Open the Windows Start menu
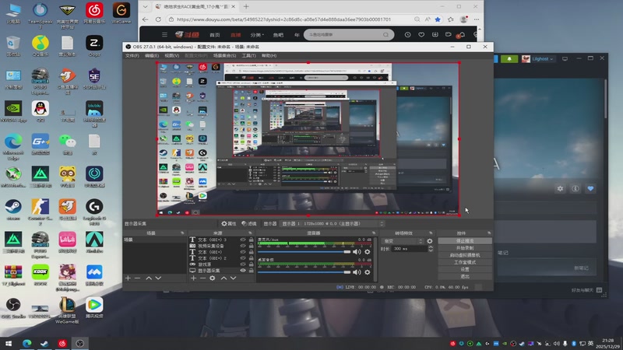 click(9, 344)
